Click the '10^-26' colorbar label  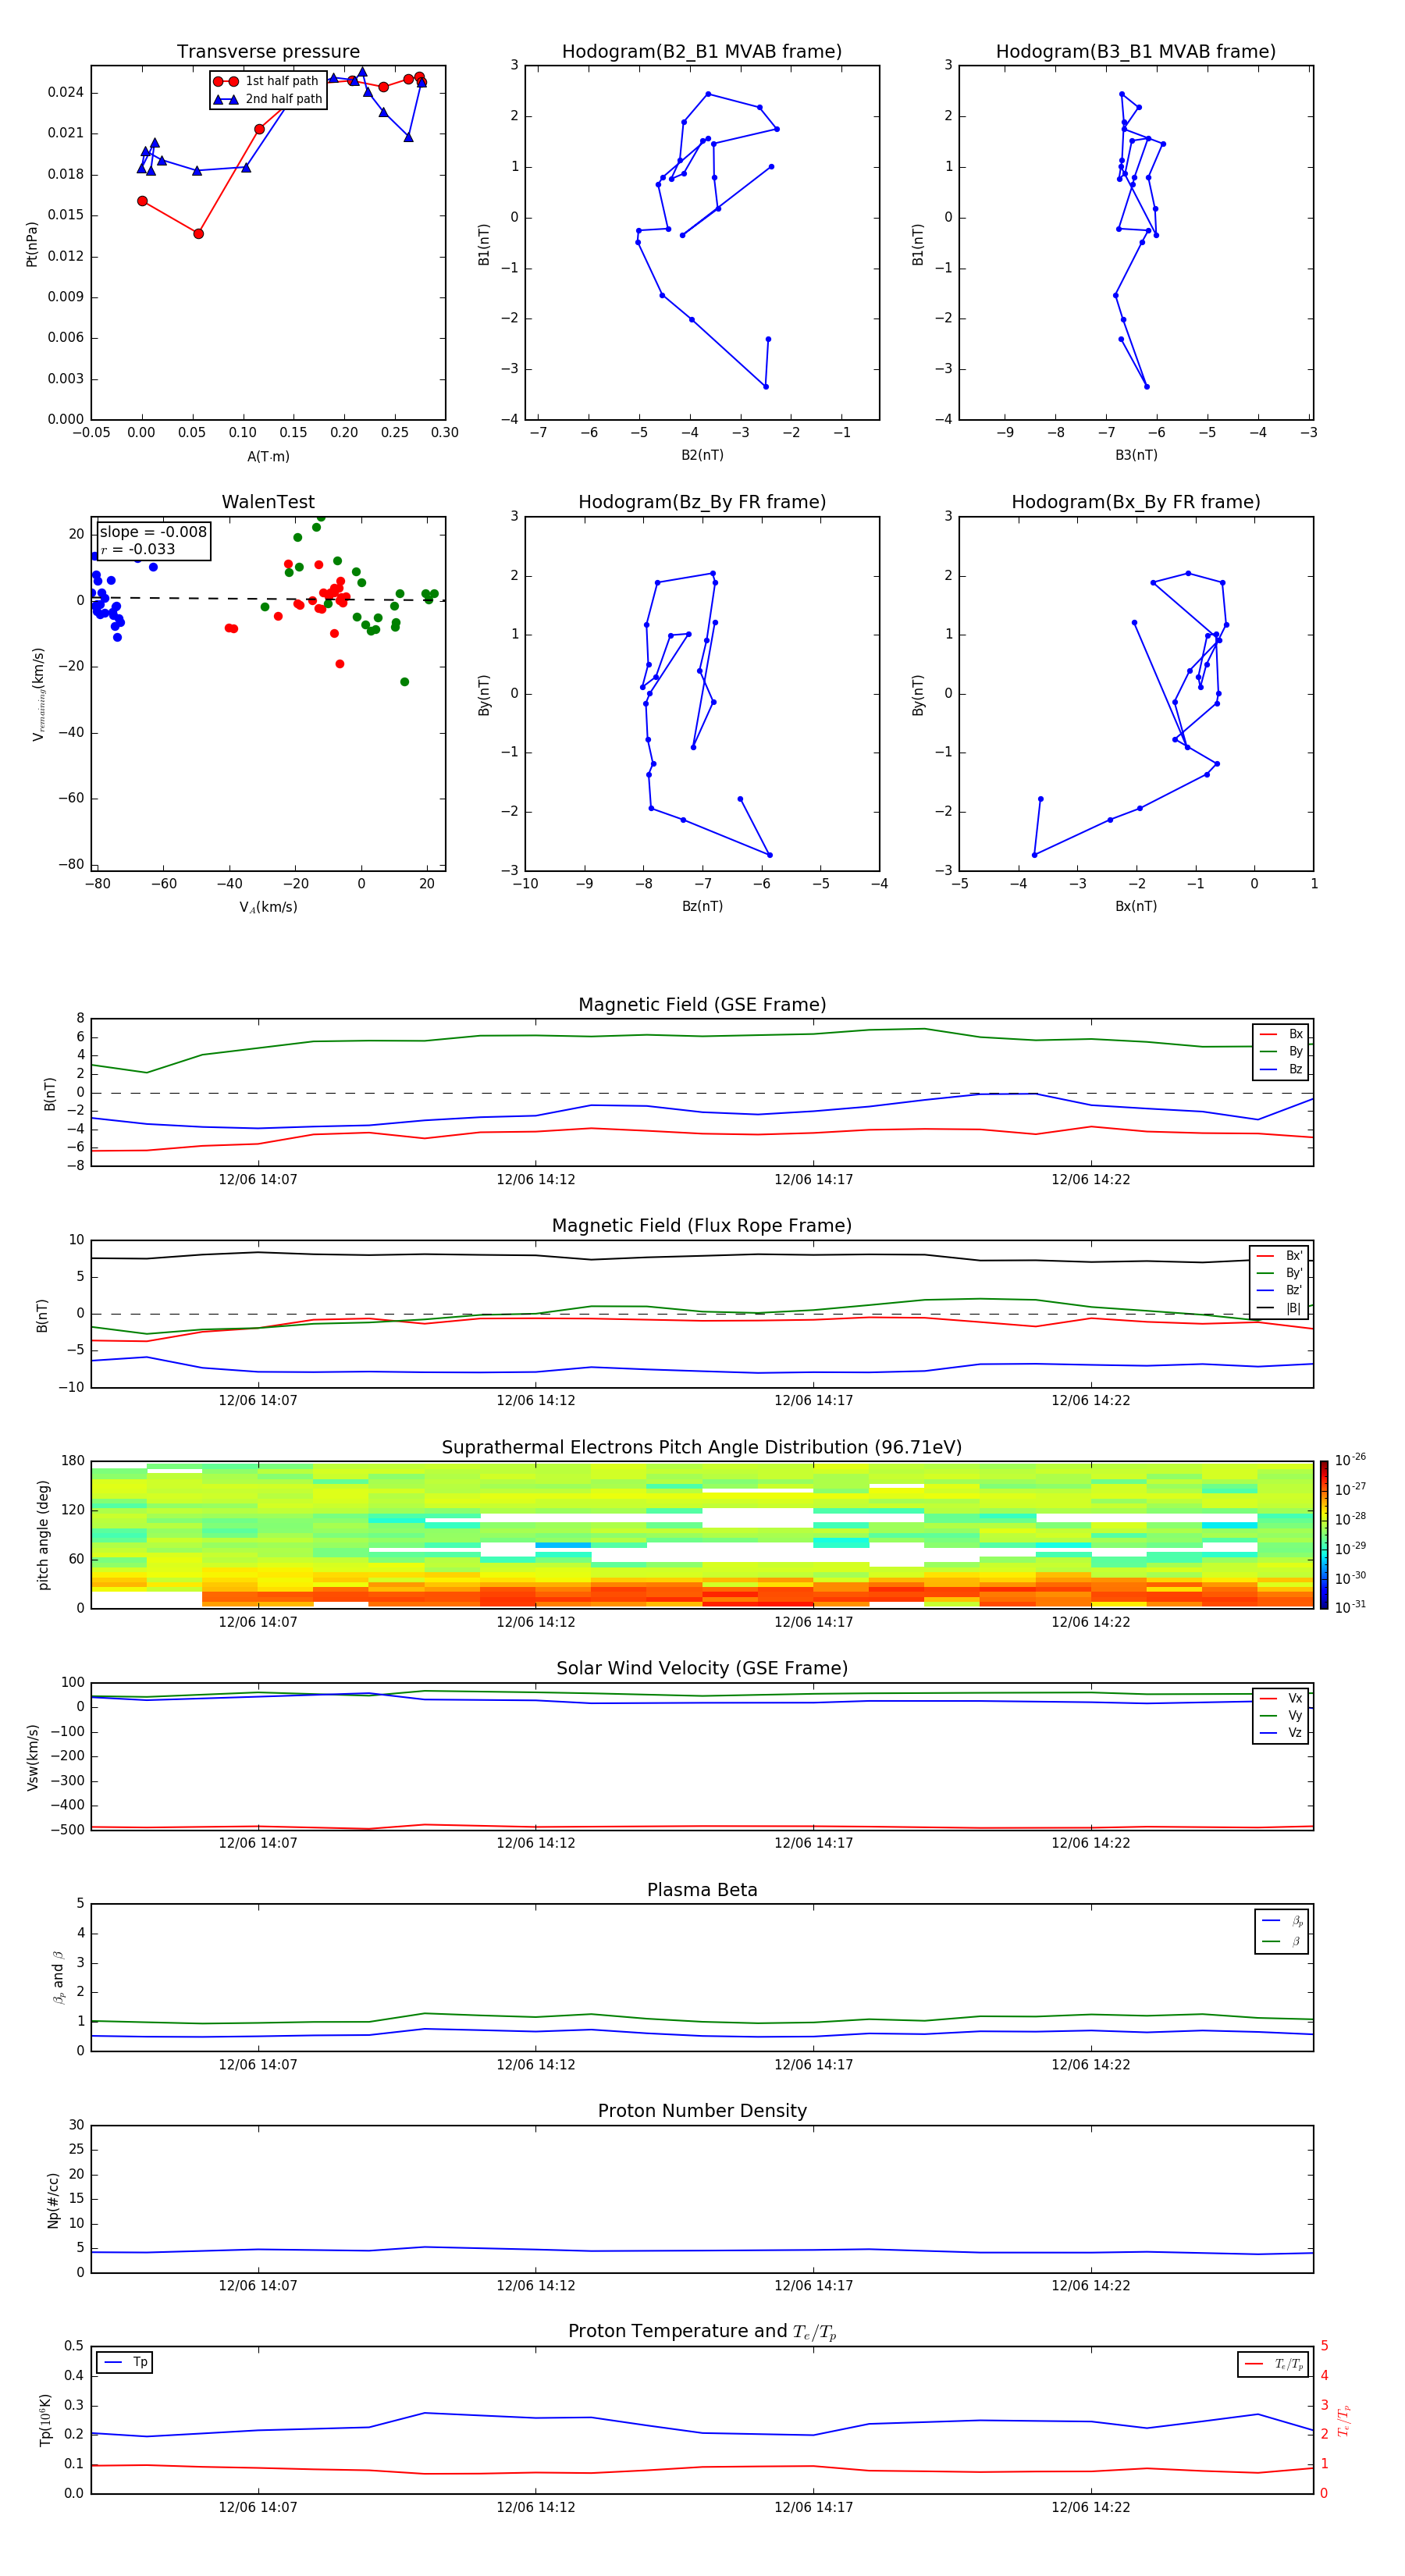[x=1350, y=1460]
